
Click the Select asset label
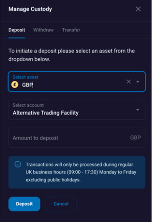click(25, 77)
